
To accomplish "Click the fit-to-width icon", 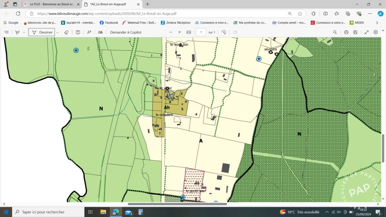I will pyautogui.click(x=189, y=32).
